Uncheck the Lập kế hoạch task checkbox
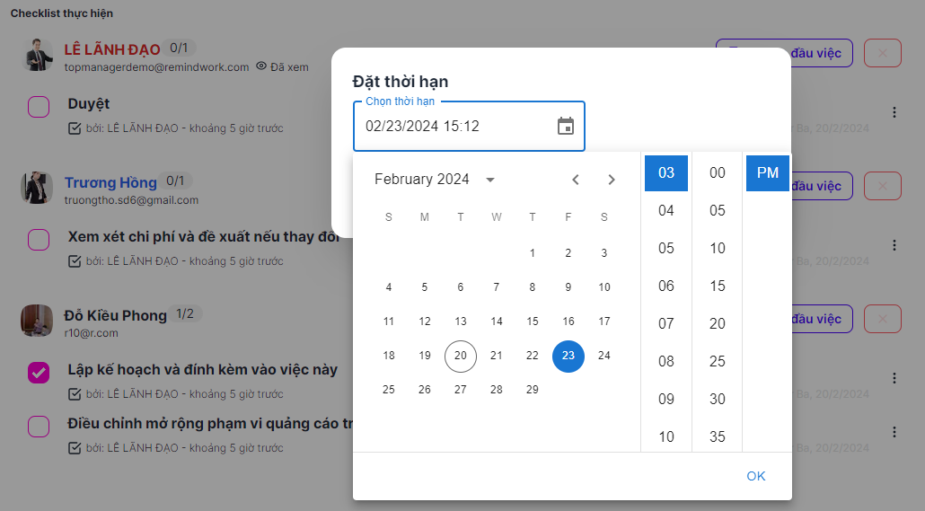This screenshot has width=925, height=511. 39,373
